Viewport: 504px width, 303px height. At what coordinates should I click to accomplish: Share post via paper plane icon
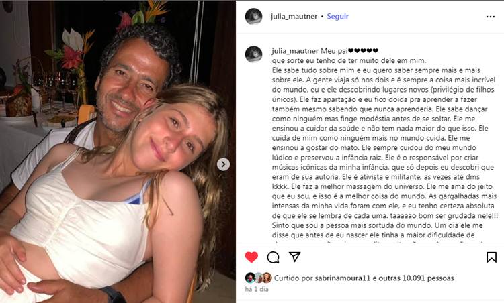[294, 257]
